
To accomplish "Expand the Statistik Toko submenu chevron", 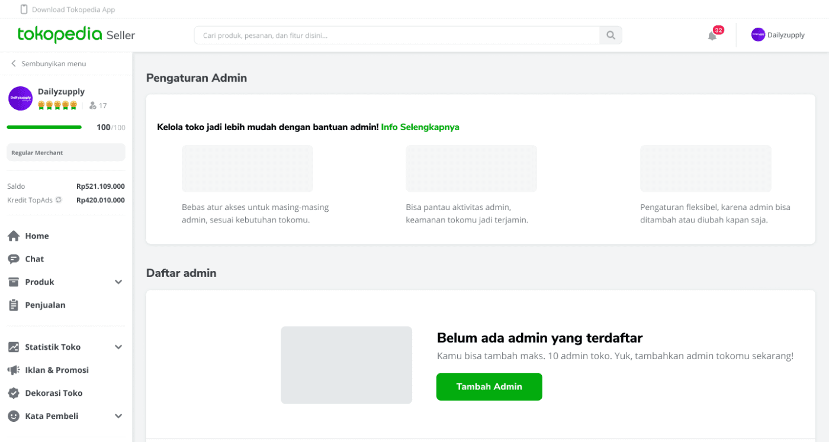I will pyautogui.click(x=118, y=347).
